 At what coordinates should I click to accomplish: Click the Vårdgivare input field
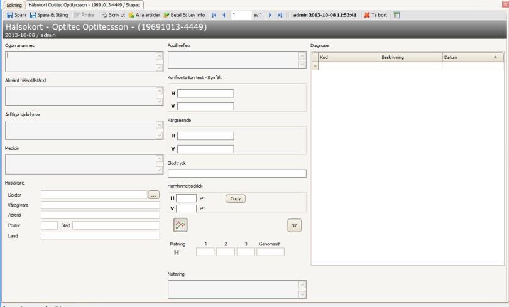tap(101, 205)
